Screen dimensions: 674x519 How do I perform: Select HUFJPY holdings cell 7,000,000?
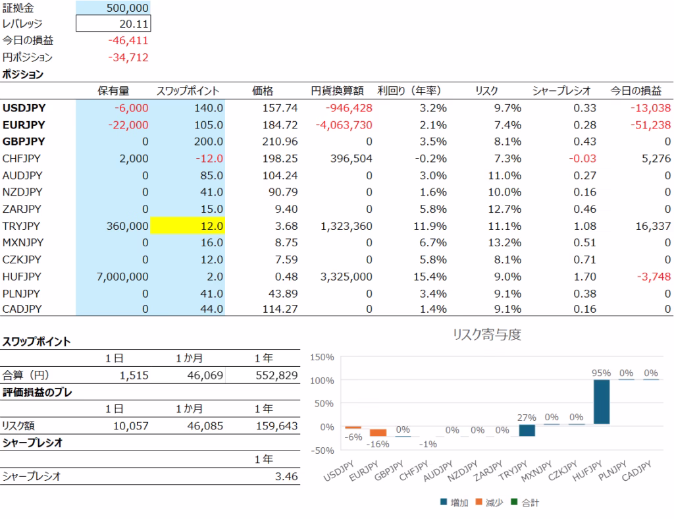coord(113,277)
